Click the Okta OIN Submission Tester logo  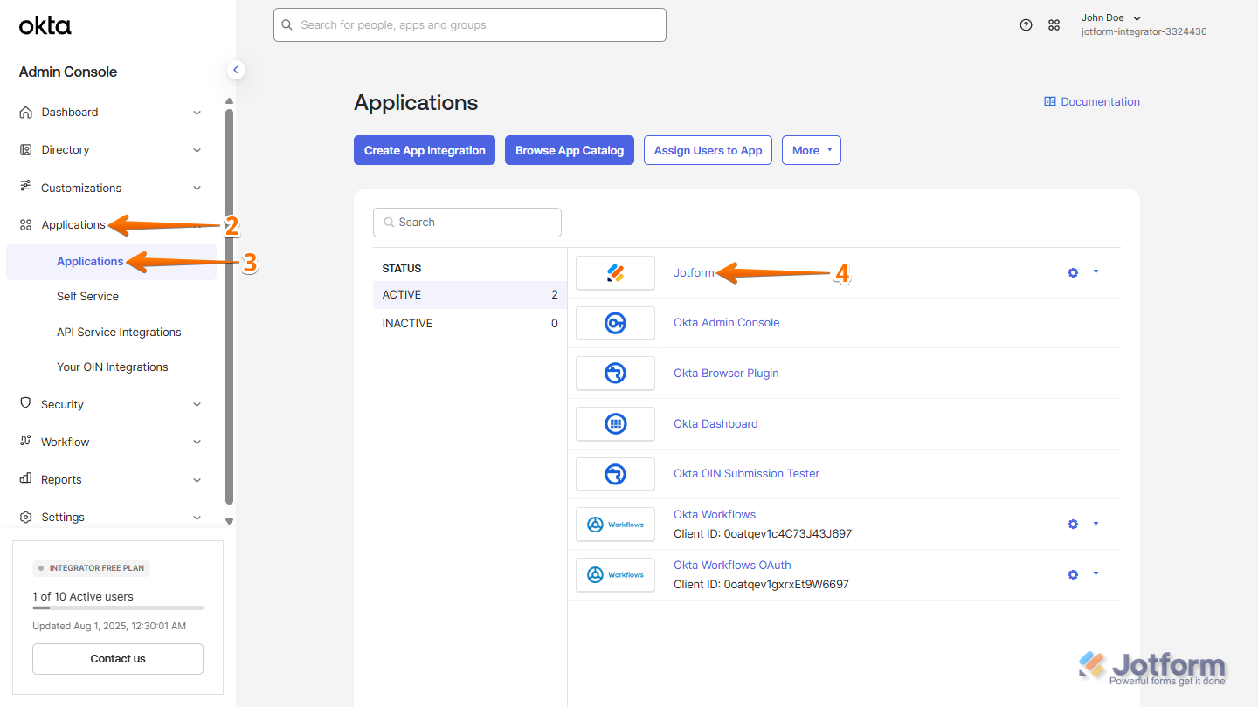[615, 474]
